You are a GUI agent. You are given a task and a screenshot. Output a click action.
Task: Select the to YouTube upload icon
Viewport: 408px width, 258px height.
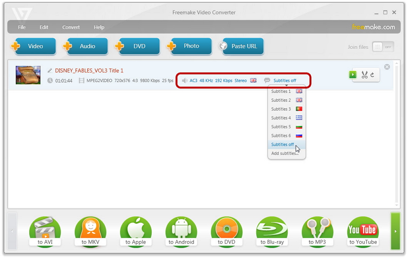[362, 232]
